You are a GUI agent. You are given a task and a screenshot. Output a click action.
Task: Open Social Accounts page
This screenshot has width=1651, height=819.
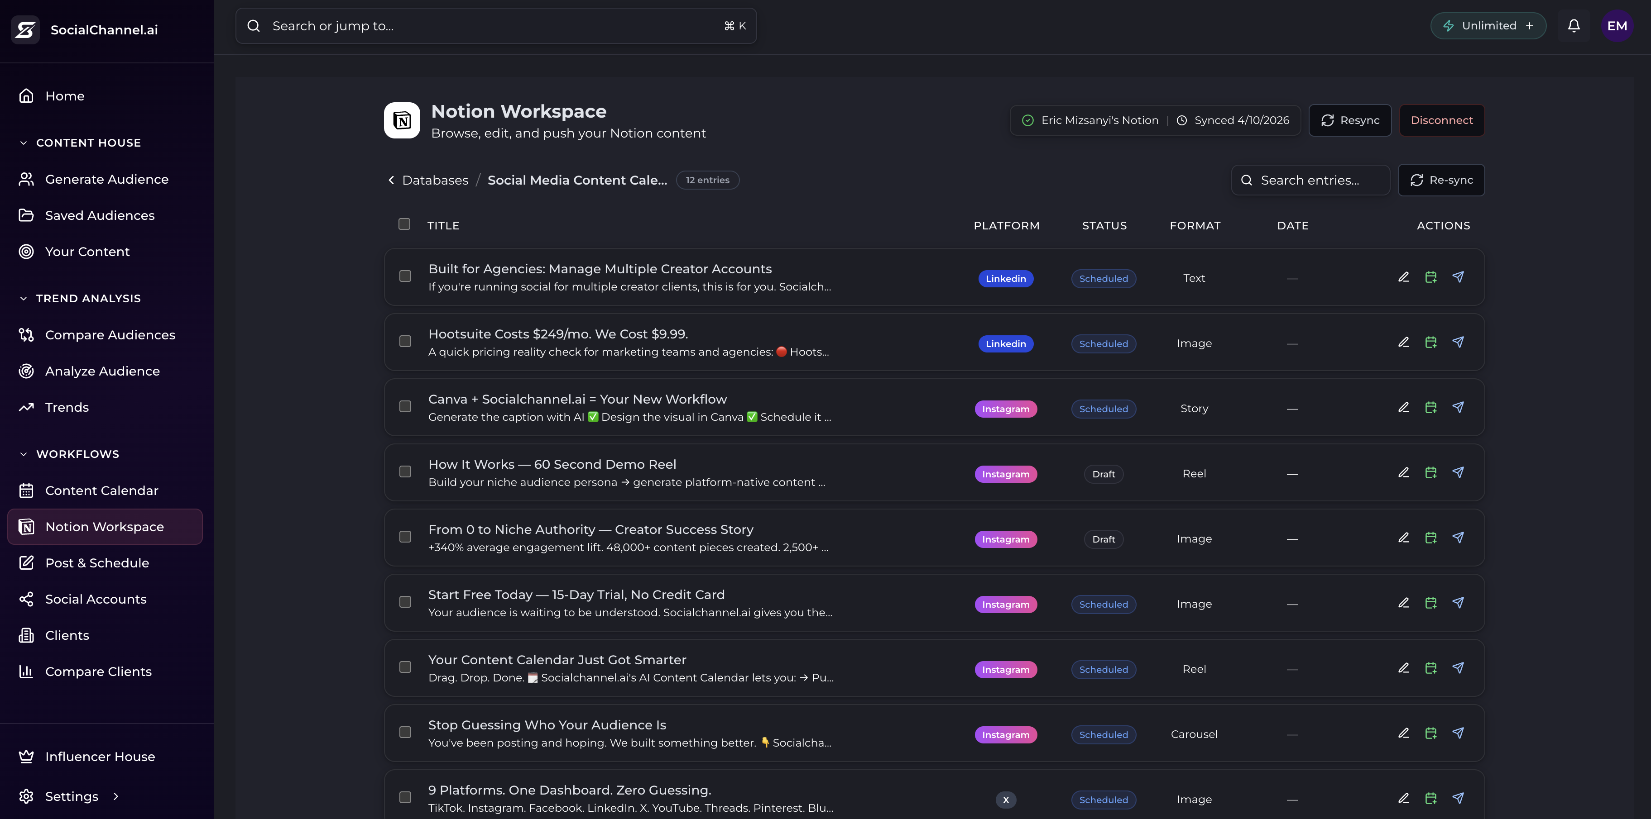[106, 600]
